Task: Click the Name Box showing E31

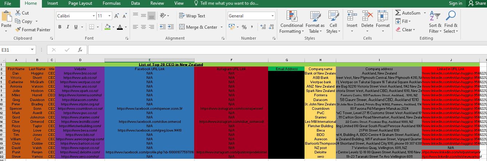Action: click(18, 50)
